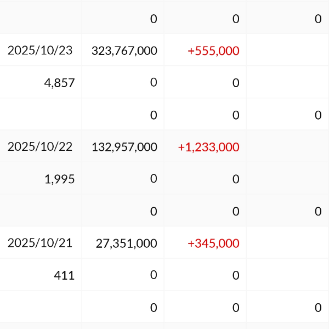
Task: Select the zero directly below +345,000
Action: [x=236, y=275]
